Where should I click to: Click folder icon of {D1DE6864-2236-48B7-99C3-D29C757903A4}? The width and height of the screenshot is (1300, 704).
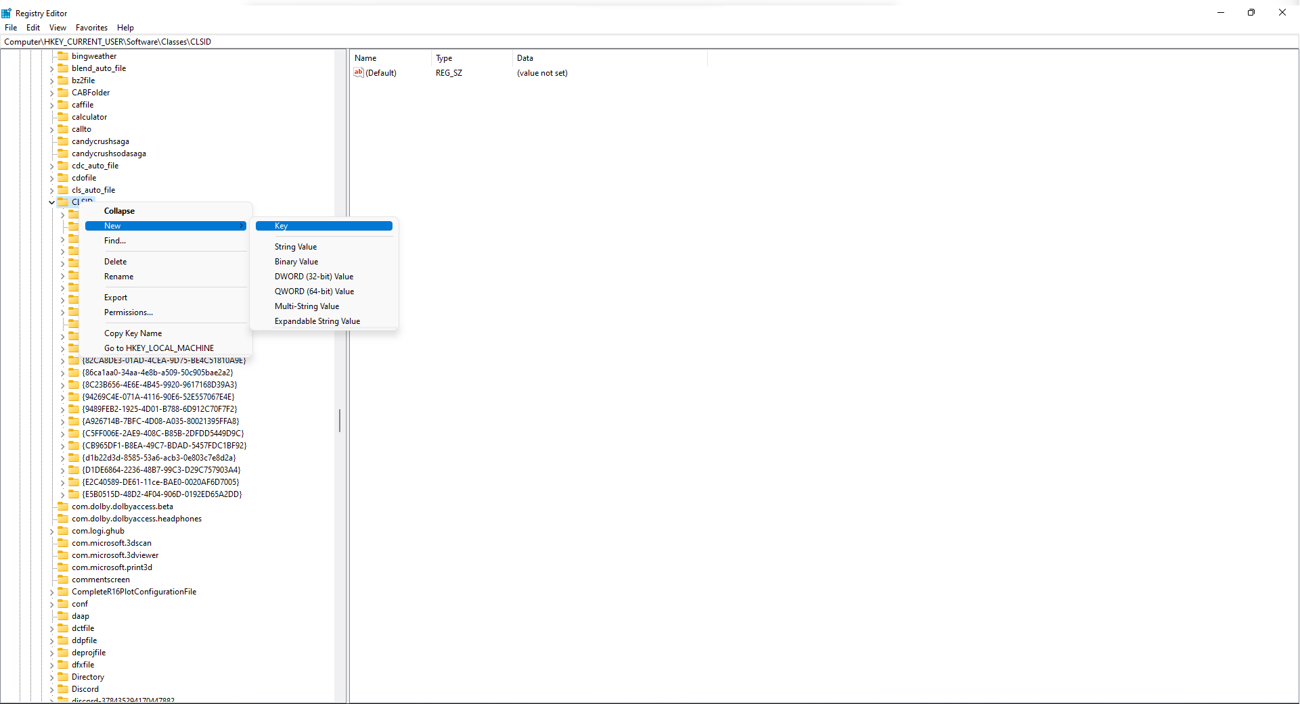(74, 470)
